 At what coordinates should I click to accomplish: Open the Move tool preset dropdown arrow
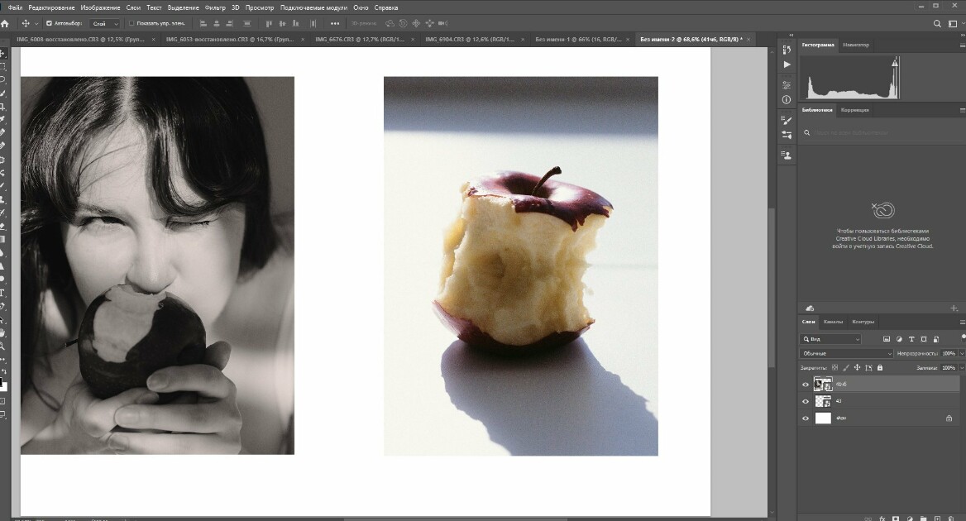pyautogui.click(x=36, y=23)
